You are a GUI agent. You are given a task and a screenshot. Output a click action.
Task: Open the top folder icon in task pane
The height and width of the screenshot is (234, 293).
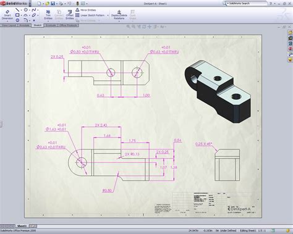click(x=291, y=32)
